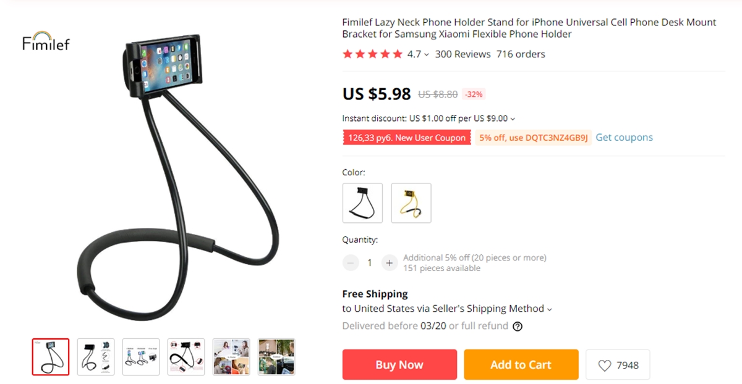Viewport: 742px width, 384px height.
Task: Expand the instant discount details chevron
Action: [x=513, y=119]
